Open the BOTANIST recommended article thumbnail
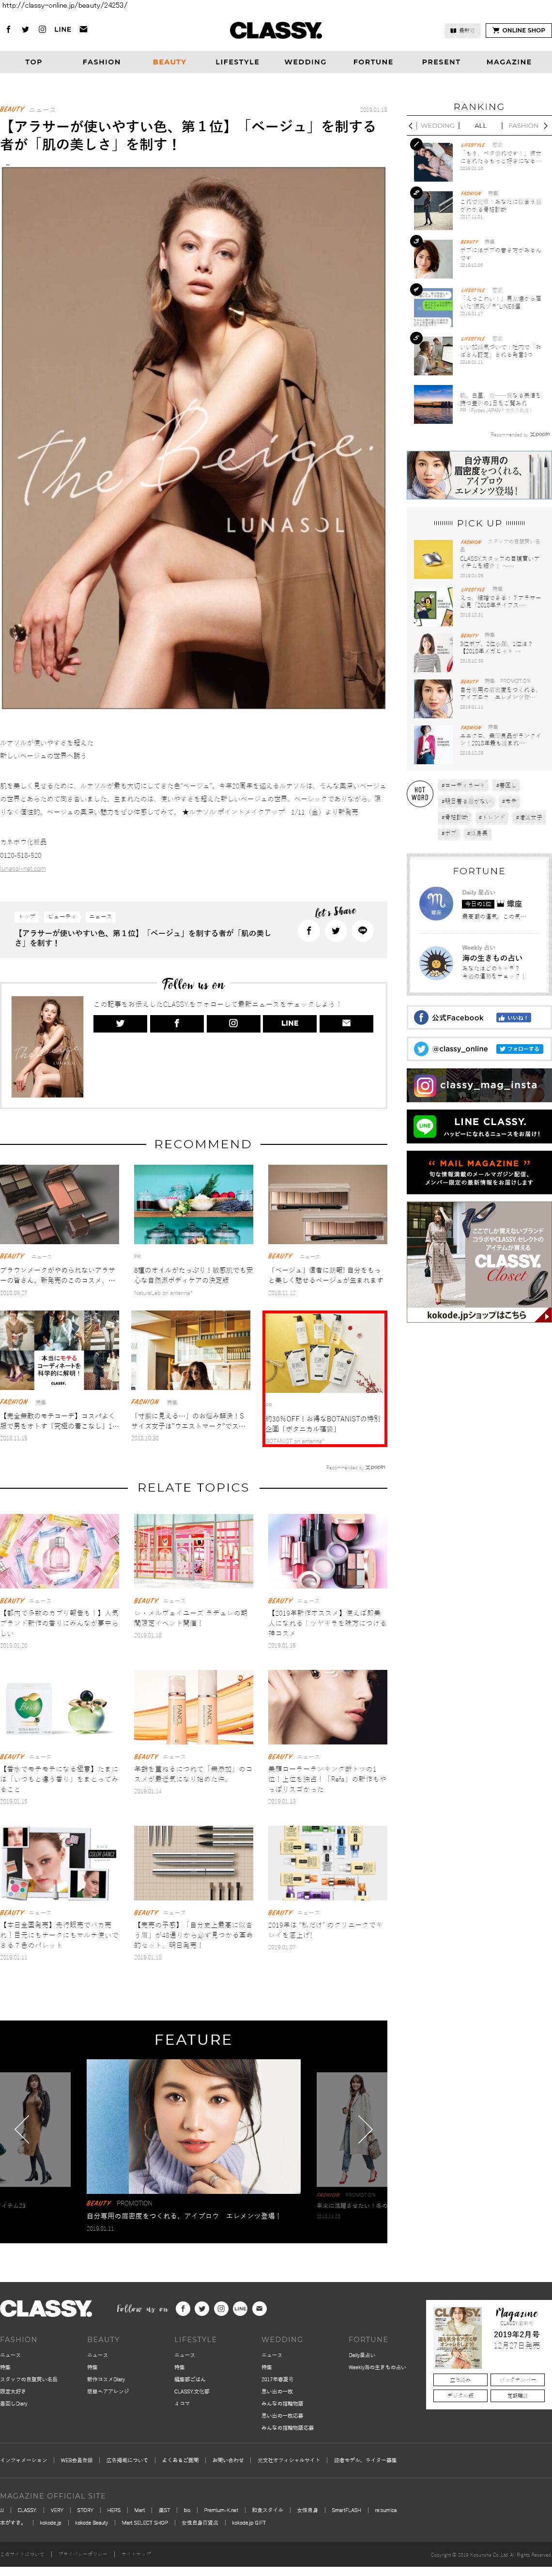Viewport: 552px width, 2576px height. 325,1354
